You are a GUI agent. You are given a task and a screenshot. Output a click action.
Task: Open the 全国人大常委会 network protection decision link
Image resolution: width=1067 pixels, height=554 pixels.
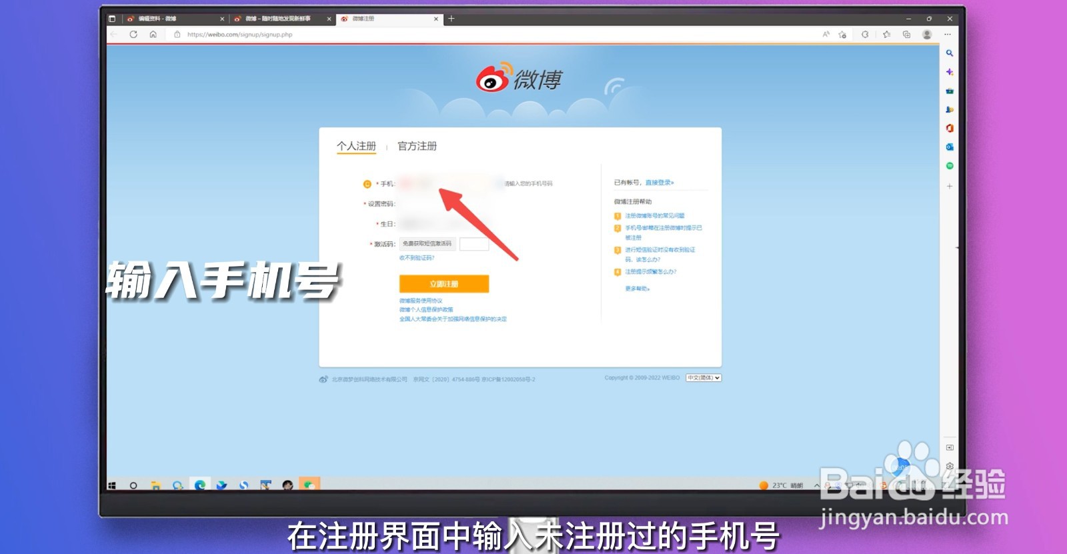pyautogui.click(x=453, y=319)
